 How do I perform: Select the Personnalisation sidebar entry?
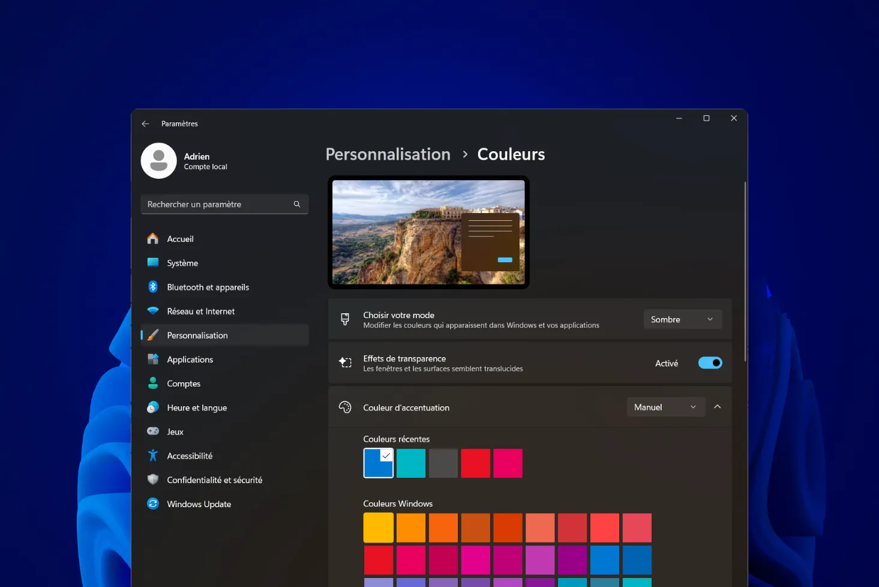[224, 335]
